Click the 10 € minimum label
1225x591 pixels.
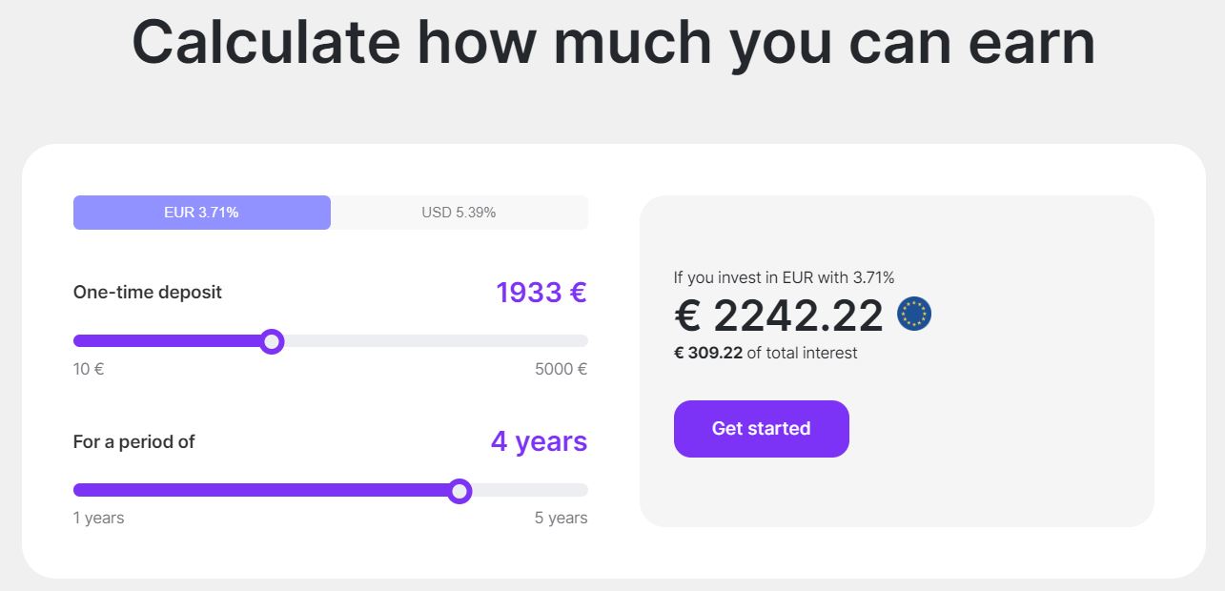[88, 369]
